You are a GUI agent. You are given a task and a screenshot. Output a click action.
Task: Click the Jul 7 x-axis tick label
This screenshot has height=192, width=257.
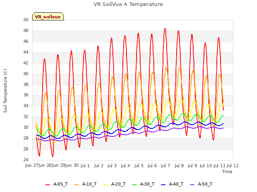(x=165, y=166)
